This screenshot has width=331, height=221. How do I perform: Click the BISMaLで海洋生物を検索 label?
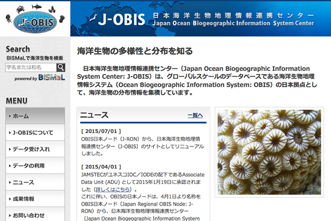coord(35,58)
